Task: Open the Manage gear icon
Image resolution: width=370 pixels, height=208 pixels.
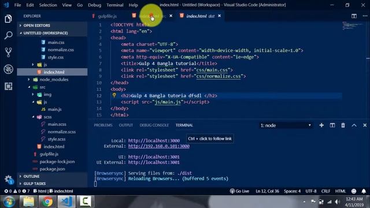Action: point(9,179)
